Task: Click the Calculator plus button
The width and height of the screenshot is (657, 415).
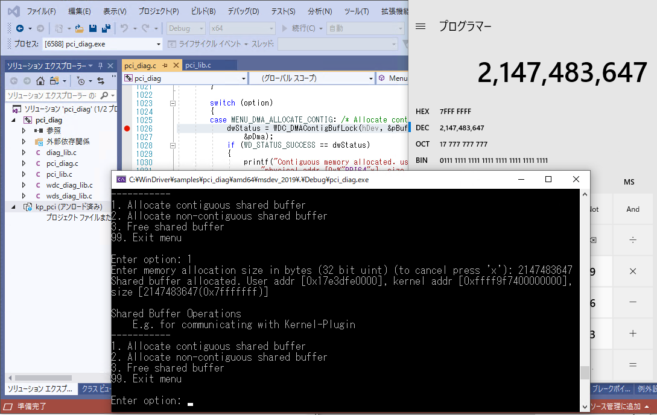Action: click(x=633, y=334)
